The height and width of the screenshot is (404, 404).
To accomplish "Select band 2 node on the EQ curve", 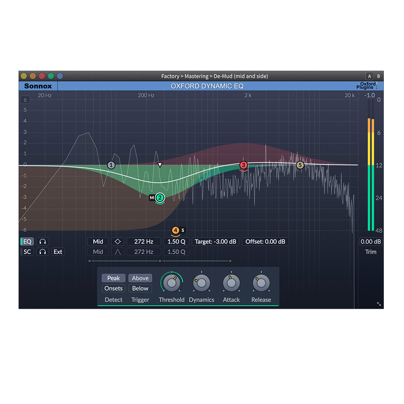I will point(160,198).
